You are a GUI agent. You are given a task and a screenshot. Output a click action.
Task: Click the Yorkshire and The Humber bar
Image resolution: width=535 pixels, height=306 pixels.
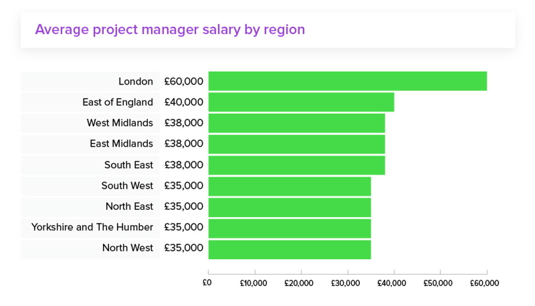click(290, 228)
